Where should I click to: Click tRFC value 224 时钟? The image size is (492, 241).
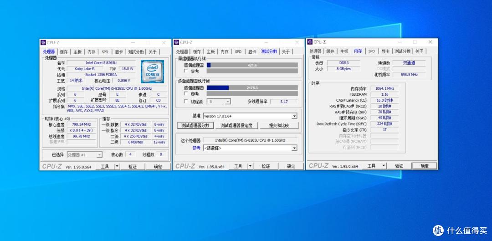384,124
